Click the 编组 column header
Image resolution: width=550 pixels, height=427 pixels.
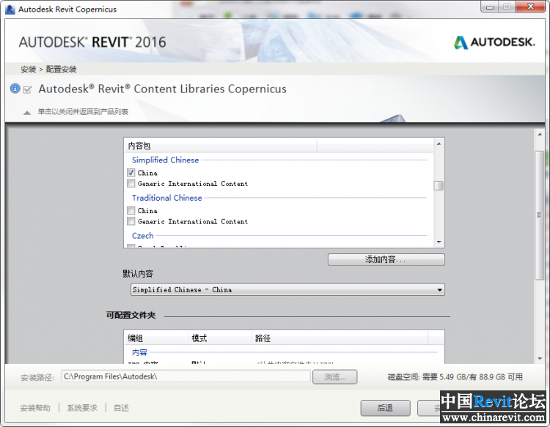[x=156, y=338]
